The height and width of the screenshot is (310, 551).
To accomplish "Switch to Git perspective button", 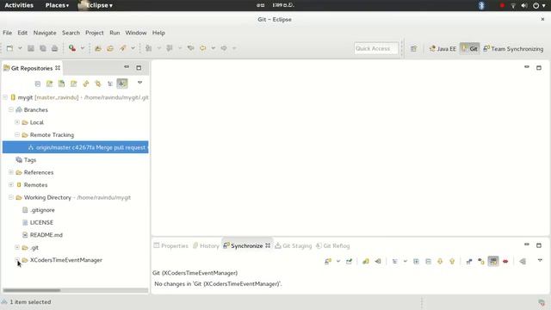I will pyautogui.click(x=469, y=49).
